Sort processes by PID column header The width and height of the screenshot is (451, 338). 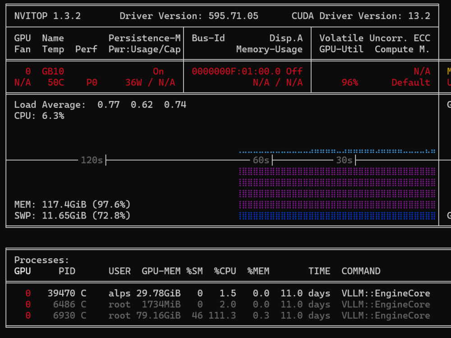[67, 271]
